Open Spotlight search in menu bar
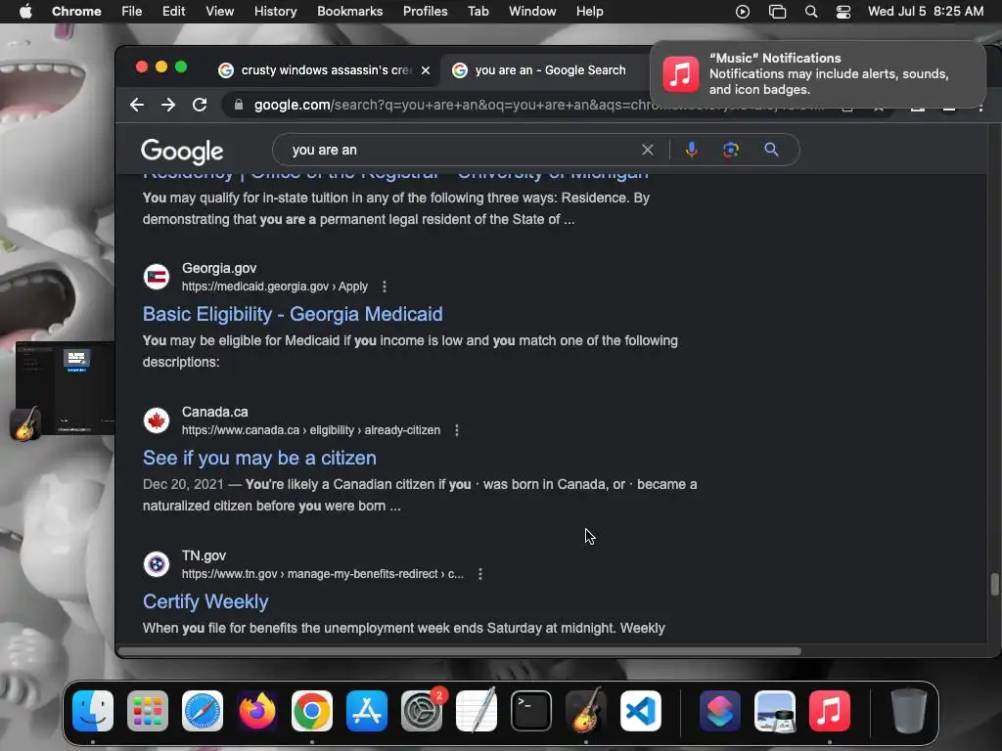Screen dimensions: 1002x751 pyautogui.click(x=811, y=12)
